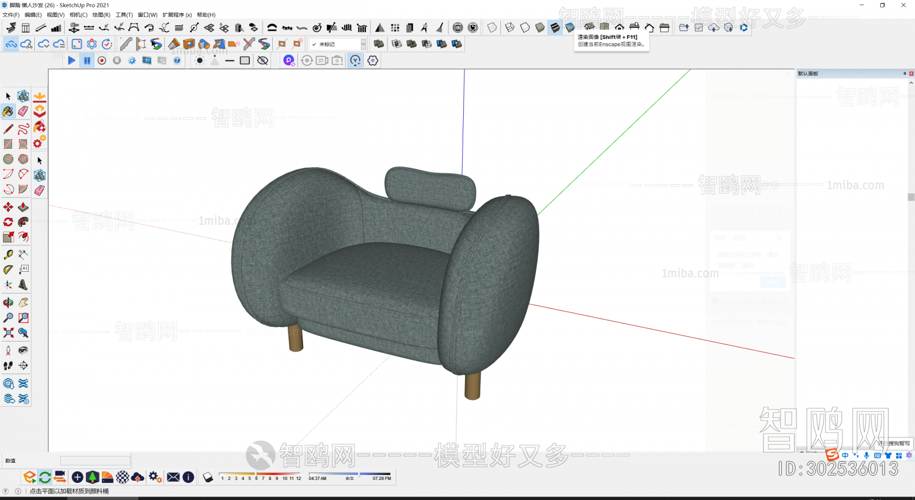The height and width of the screenshot is (500, 915).
Task: Select the Line pencil tool
Action: (x=8, y=129)
